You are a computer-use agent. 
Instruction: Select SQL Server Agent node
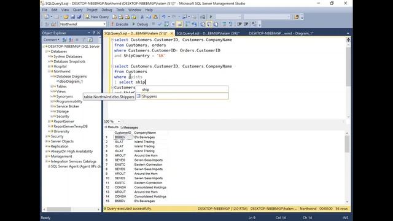click(x=76, y=166)
